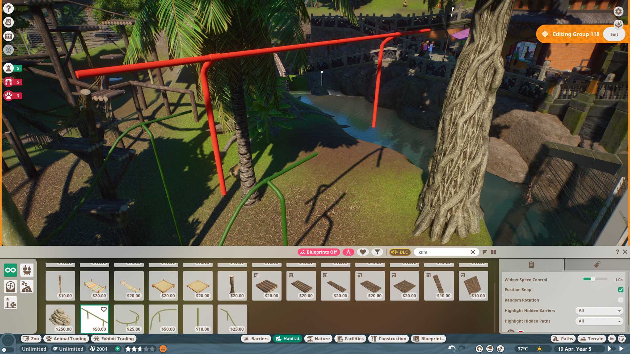The image size is (630, 354).
Task: Open staff alerts showing 5
Action: pyautogui.click(x=13, y=68)
